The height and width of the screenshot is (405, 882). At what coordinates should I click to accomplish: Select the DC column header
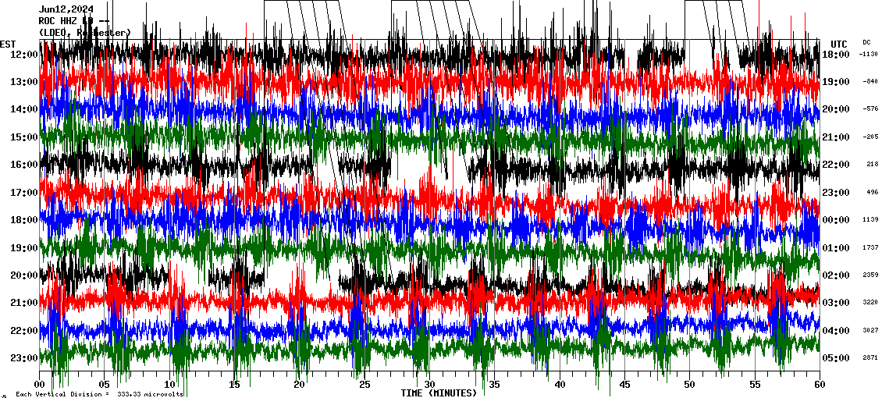point(866,42)
